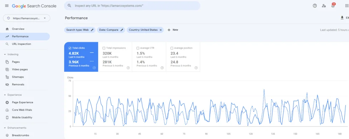349x139 pixels.
Task: Click the URL inspection magnifier icon
Action: pyautogui.click(x=7, y=44)
